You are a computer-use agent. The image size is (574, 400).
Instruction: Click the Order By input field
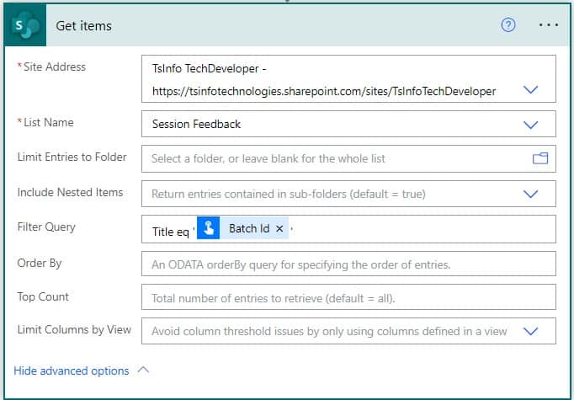tap(348, 264)
